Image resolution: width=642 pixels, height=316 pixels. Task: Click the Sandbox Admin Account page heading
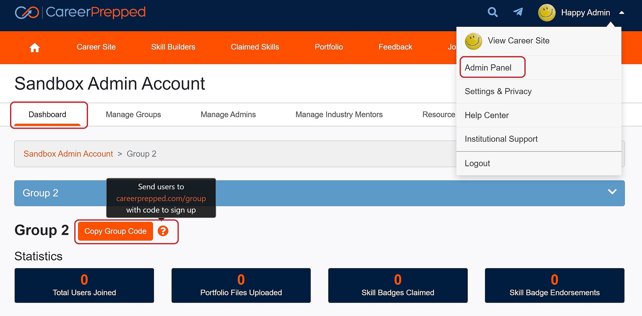pyautogui.click(x=110, y=83)
